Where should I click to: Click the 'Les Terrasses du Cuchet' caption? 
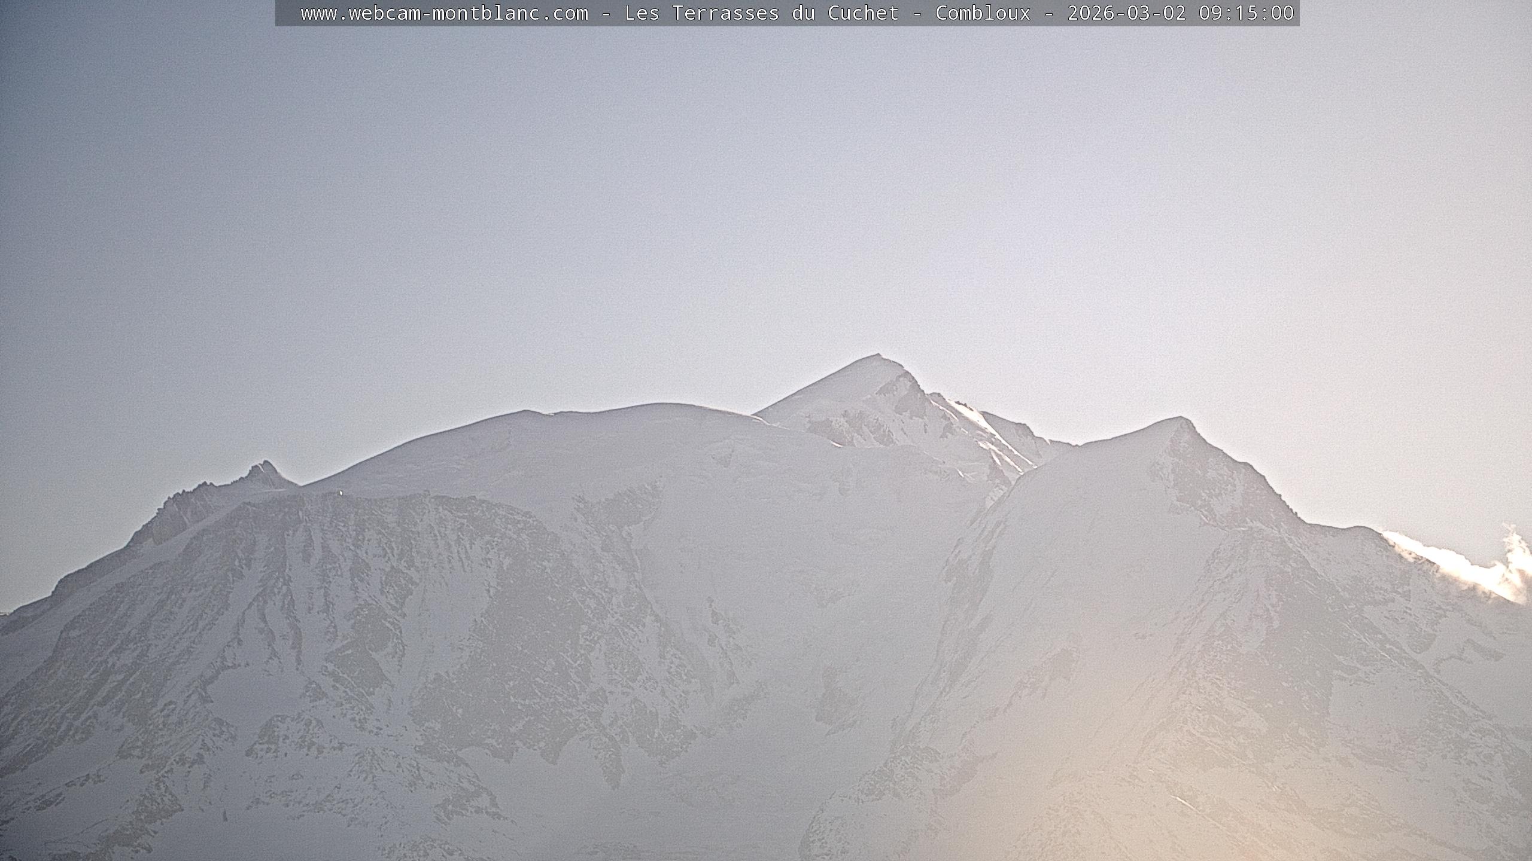[x=761, y=13]
